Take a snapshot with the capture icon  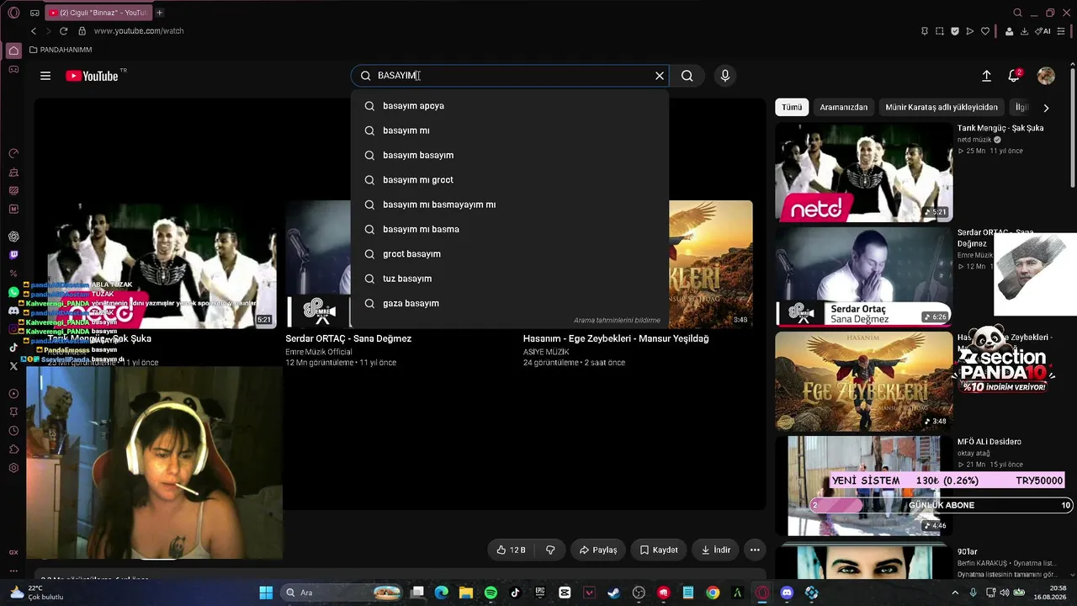(940, 31)
